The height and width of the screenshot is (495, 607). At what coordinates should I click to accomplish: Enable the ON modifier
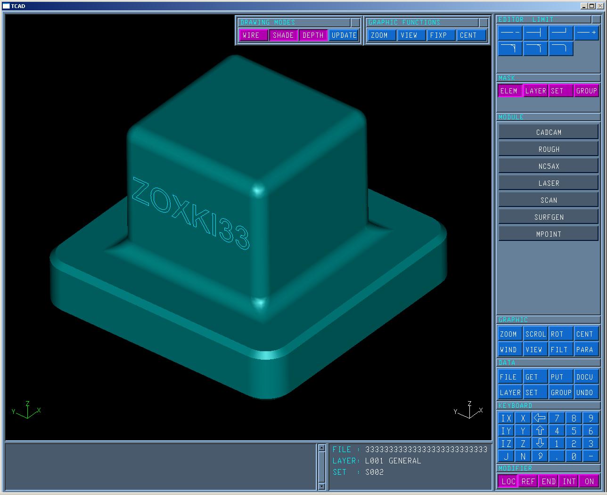589,481
